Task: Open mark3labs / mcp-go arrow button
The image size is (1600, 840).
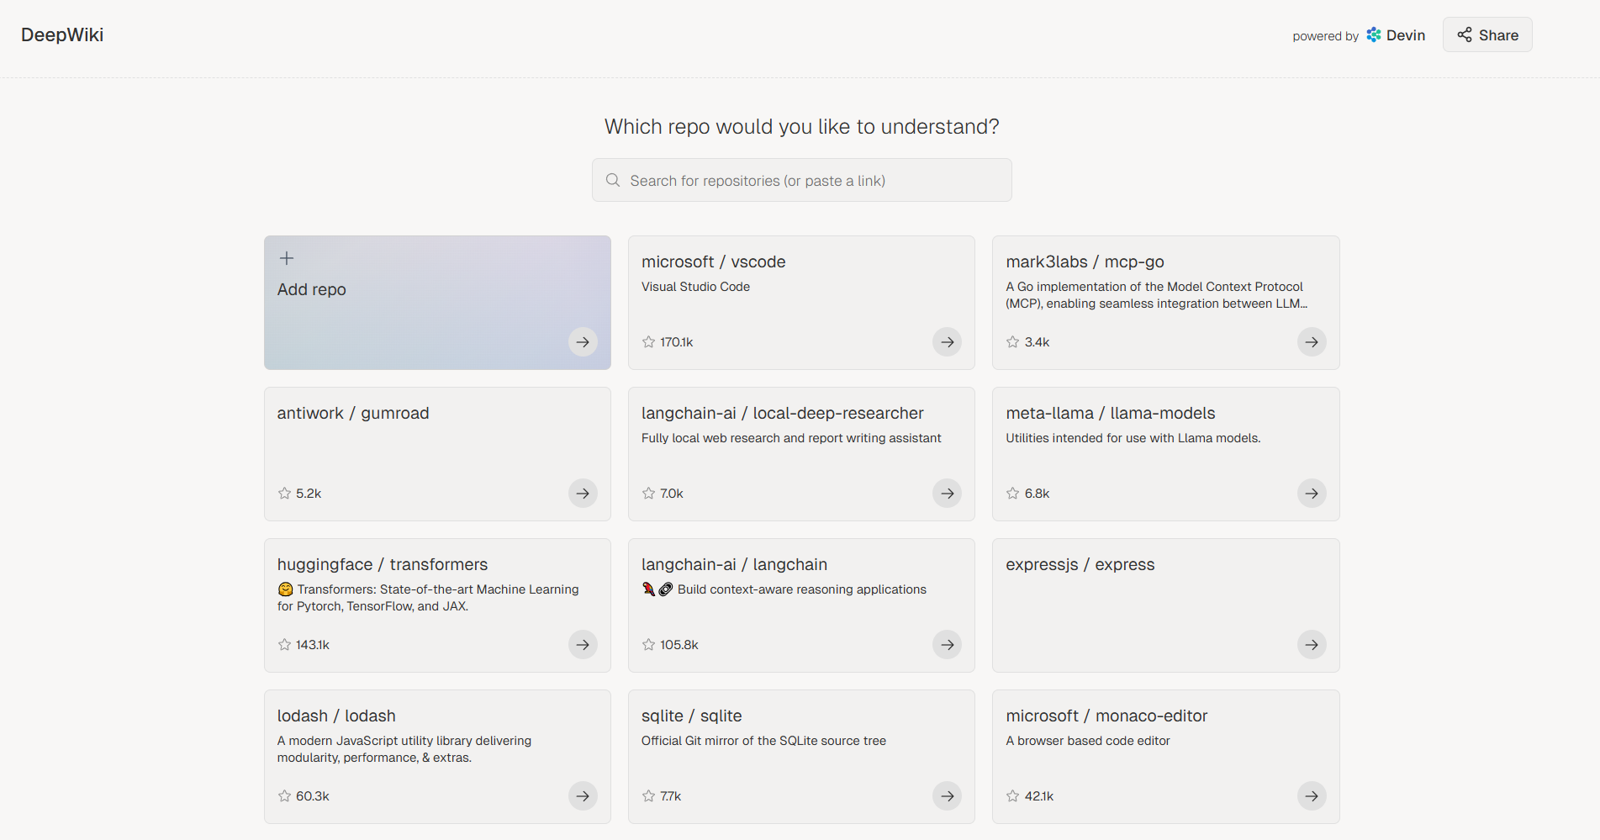Action: coord(1312,342)
